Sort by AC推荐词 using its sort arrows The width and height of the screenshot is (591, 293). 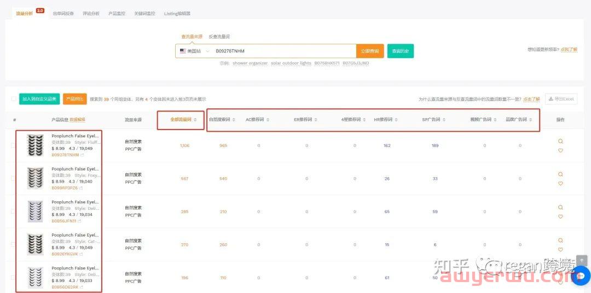268,120
